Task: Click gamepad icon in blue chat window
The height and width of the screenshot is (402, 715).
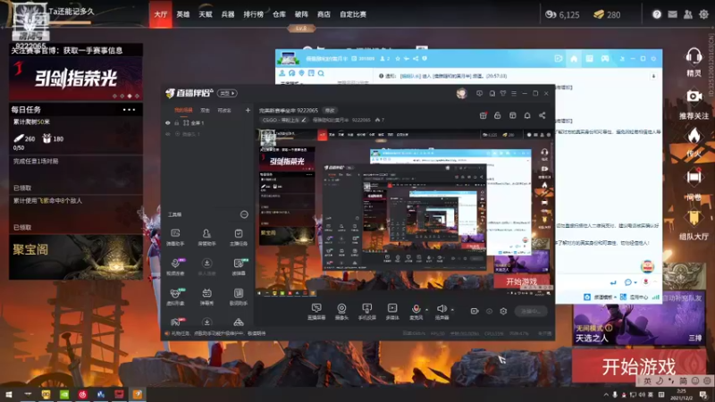Action: click(x=605, y=59)
